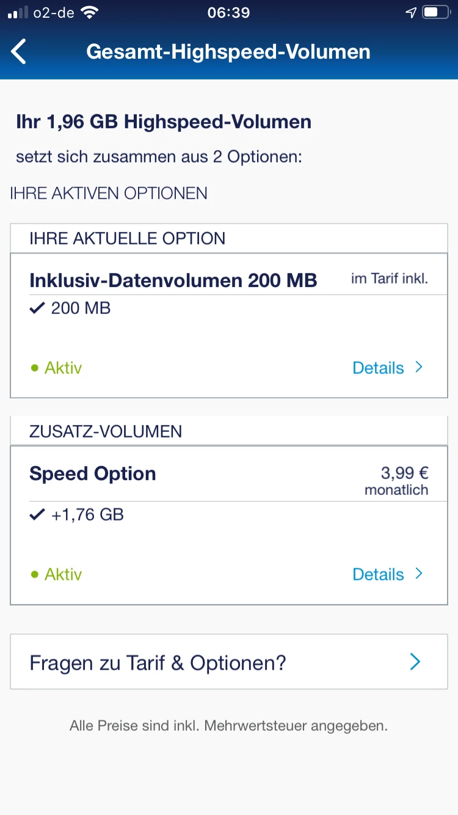This screenshot has width=458, height=815.
Task: Open Fragen zu Tarif & Optionen
Action: [x=158, y=663]
